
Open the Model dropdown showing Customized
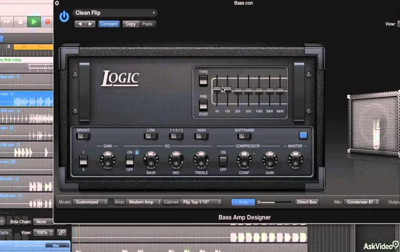tap(90, 202)
